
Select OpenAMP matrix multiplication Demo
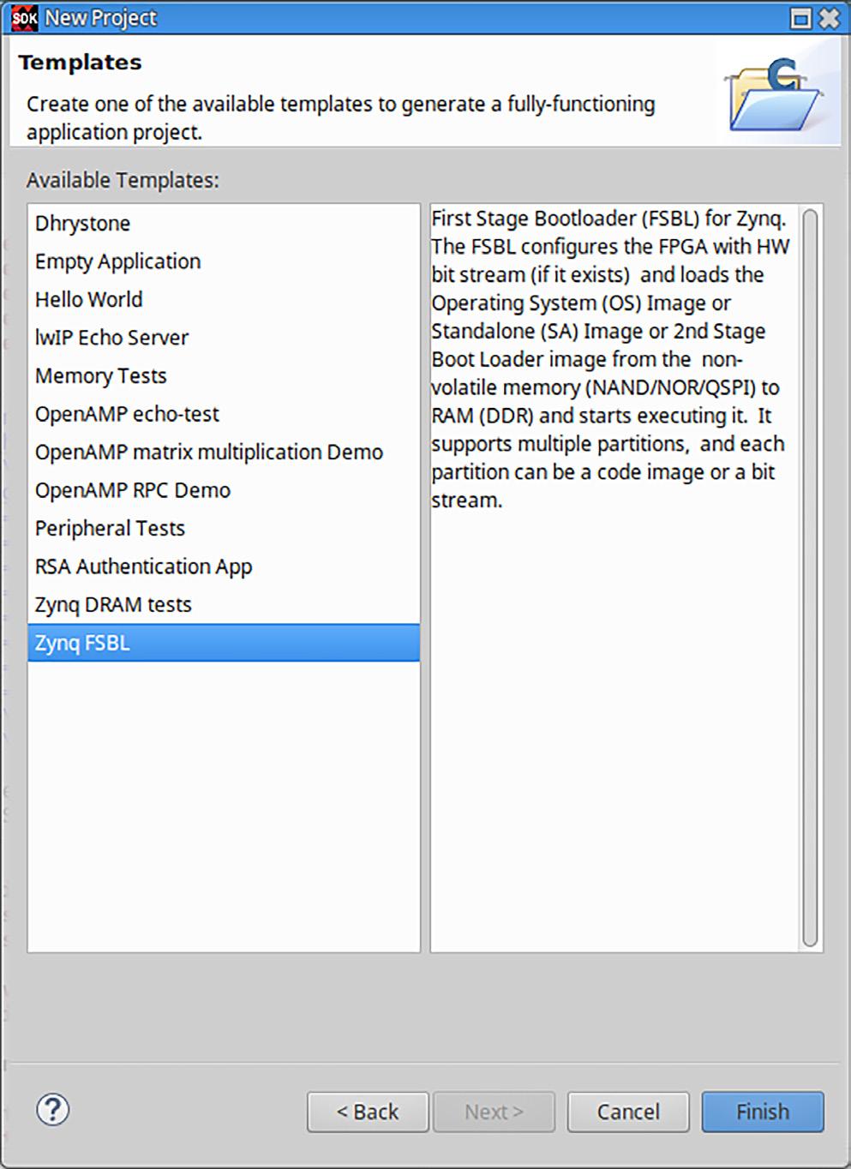point(224,452)
